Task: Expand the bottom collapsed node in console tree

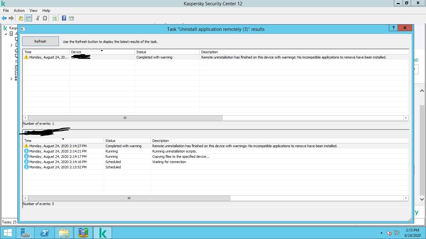Action: (12, 79)
